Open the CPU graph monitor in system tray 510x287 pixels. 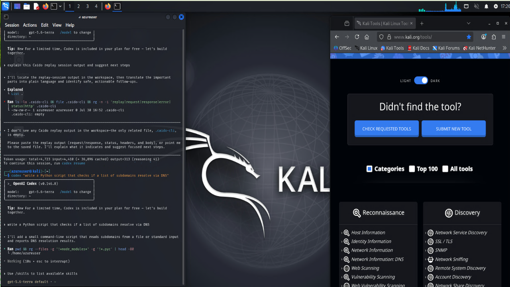click(x=439, y=7)
